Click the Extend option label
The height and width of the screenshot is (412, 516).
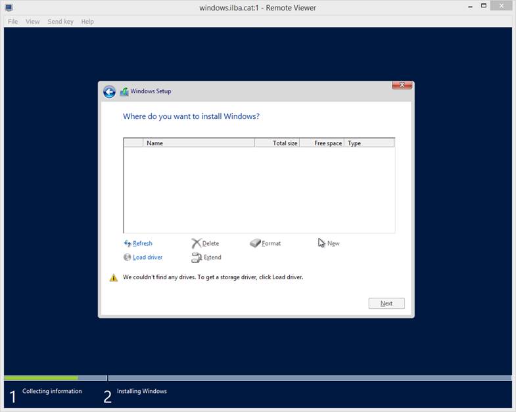[x=212, y=258]
